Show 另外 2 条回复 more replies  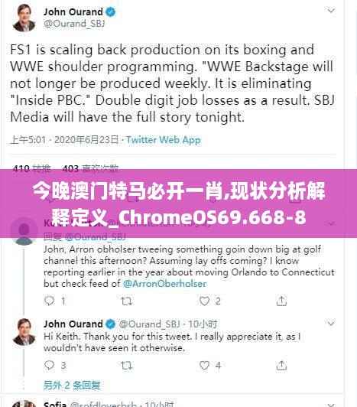72,385
